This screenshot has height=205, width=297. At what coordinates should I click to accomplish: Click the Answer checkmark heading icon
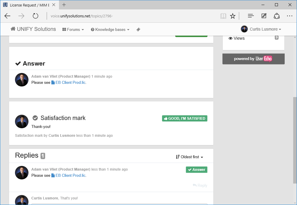coord(18,64)
